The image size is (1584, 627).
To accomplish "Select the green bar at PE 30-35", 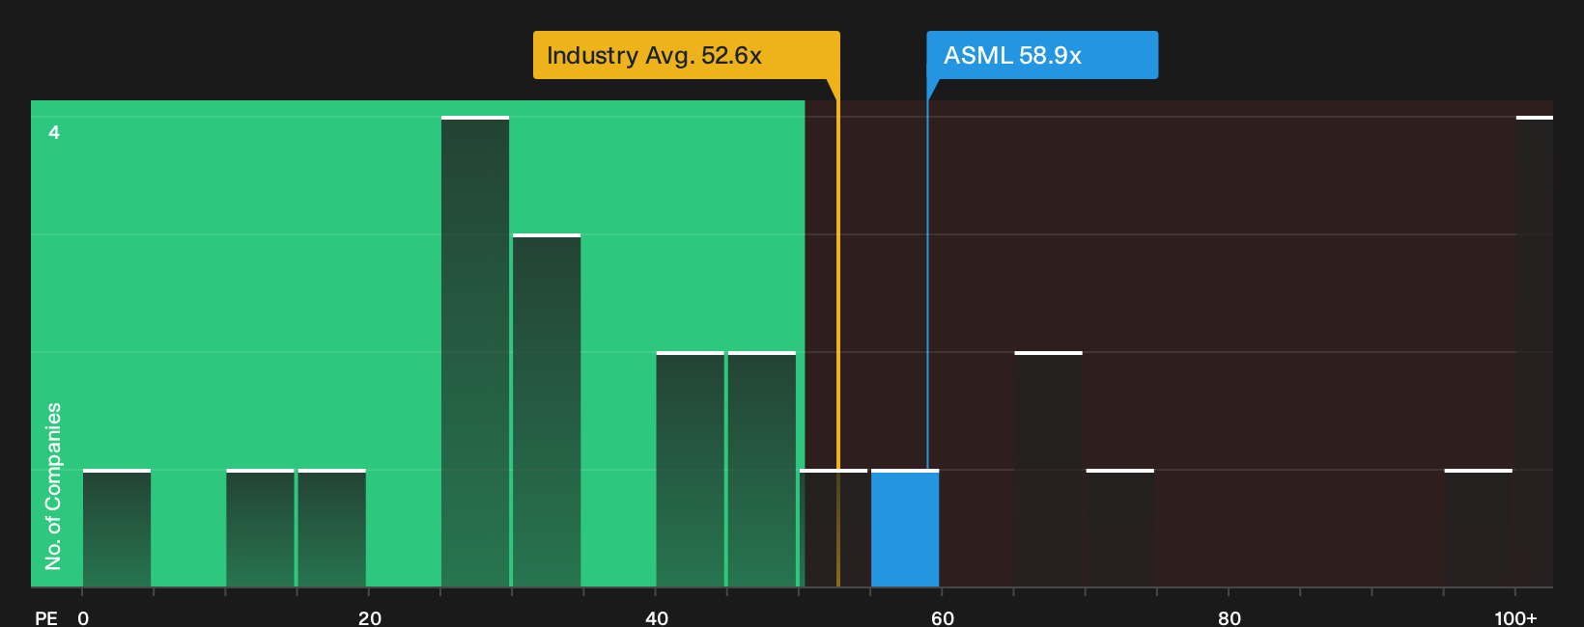I will (547, 411).
